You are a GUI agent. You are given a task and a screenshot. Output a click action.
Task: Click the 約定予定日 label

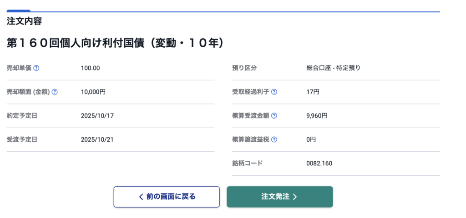22,116
